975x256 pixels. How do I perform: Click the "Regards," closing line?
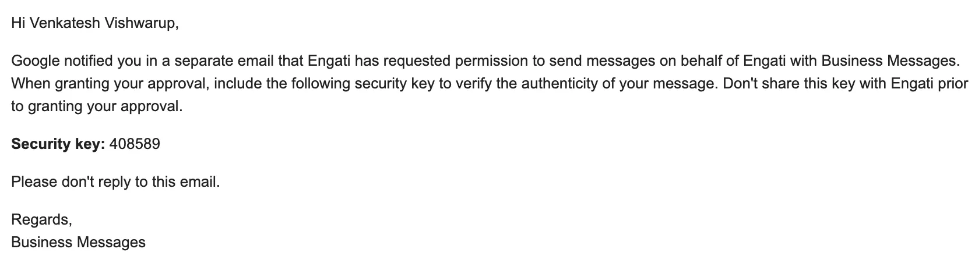(41, 220)
